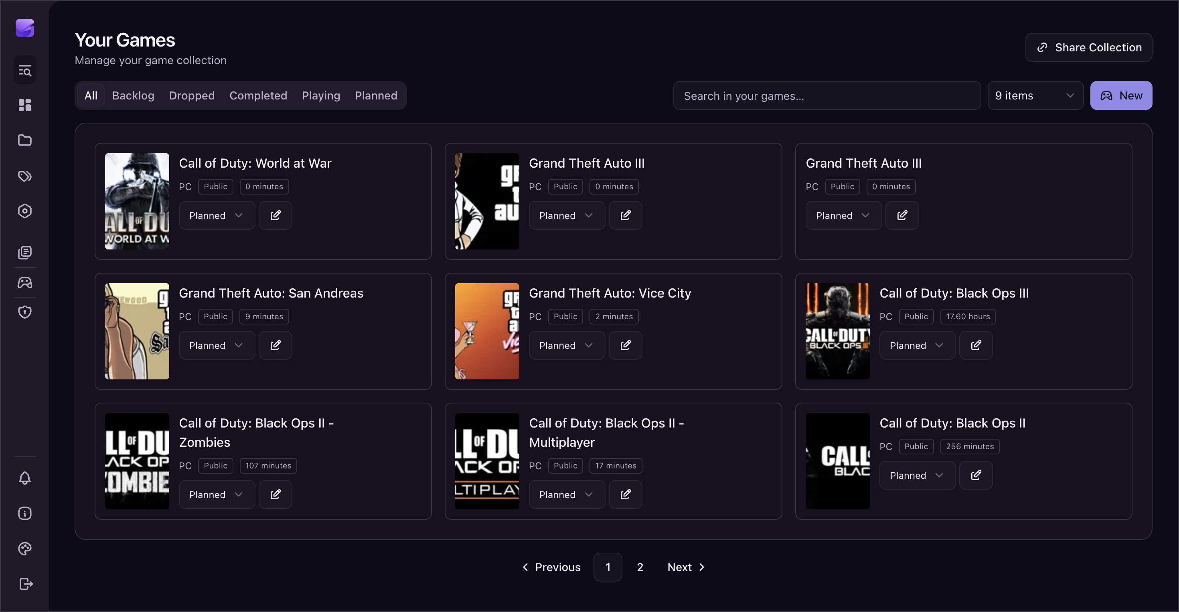
Task: Focus the Search in your games field
Action: click(826, 96)
